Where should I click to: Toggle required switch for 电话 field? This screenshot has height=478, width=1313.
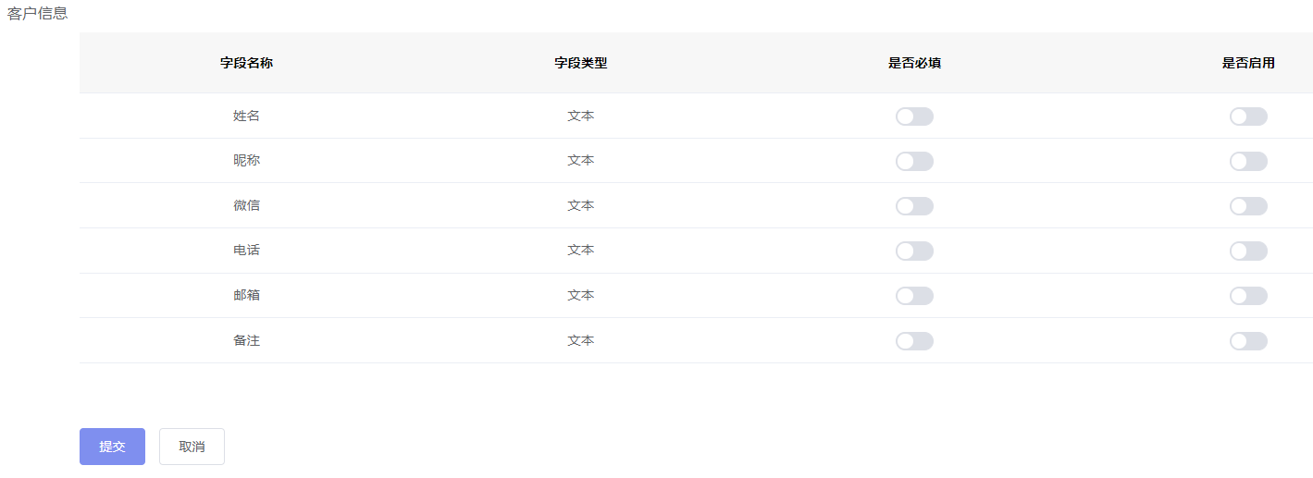point(914,251)
